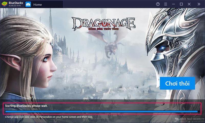Click the Dragonage game logo

click(x=104, y=24)
